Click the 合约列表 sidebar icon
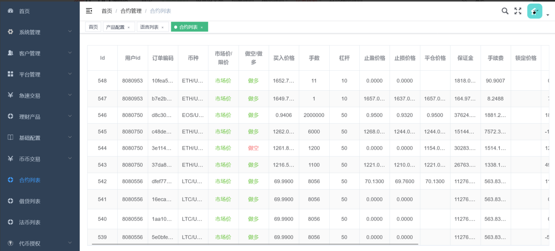 click(x=10, y=180)
